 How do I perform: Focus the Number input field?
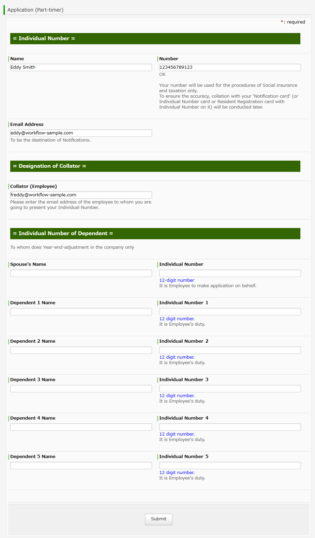pos(230,67)
